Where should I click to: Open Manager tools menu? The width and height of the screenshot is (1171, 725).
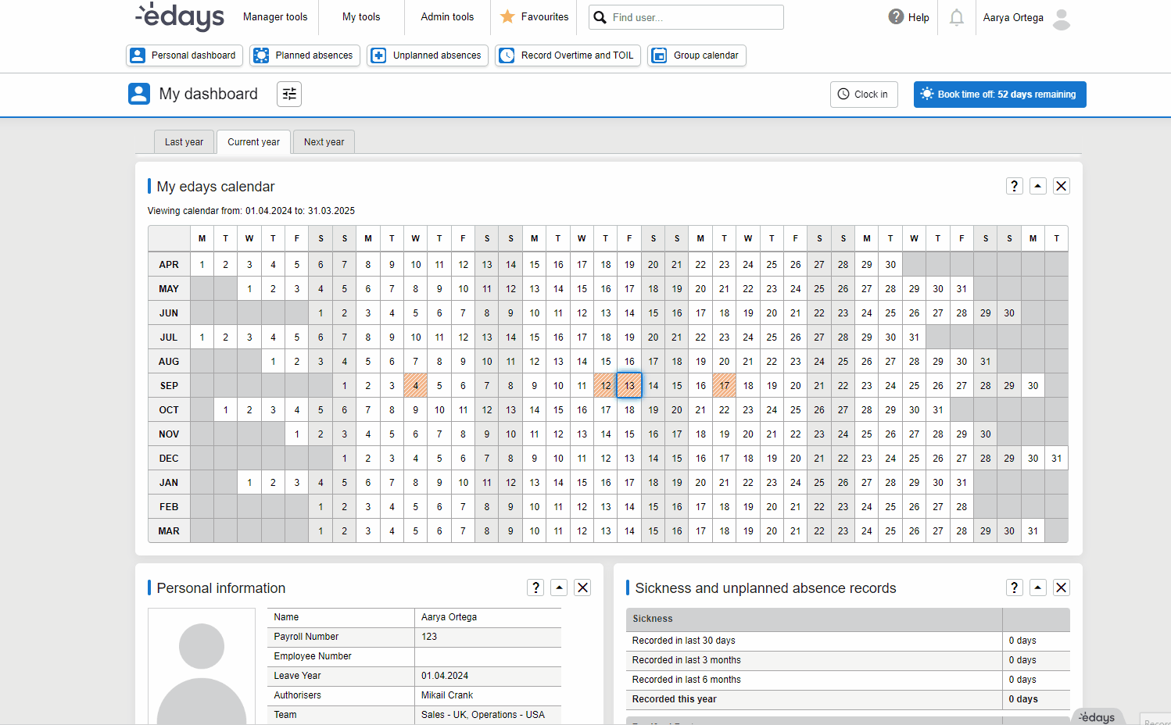click(x=275, y=17)
